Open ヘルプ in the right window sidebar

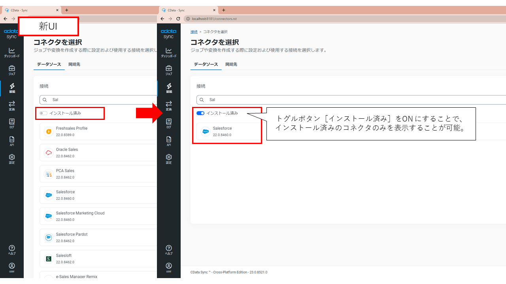[x=169, y=250]
